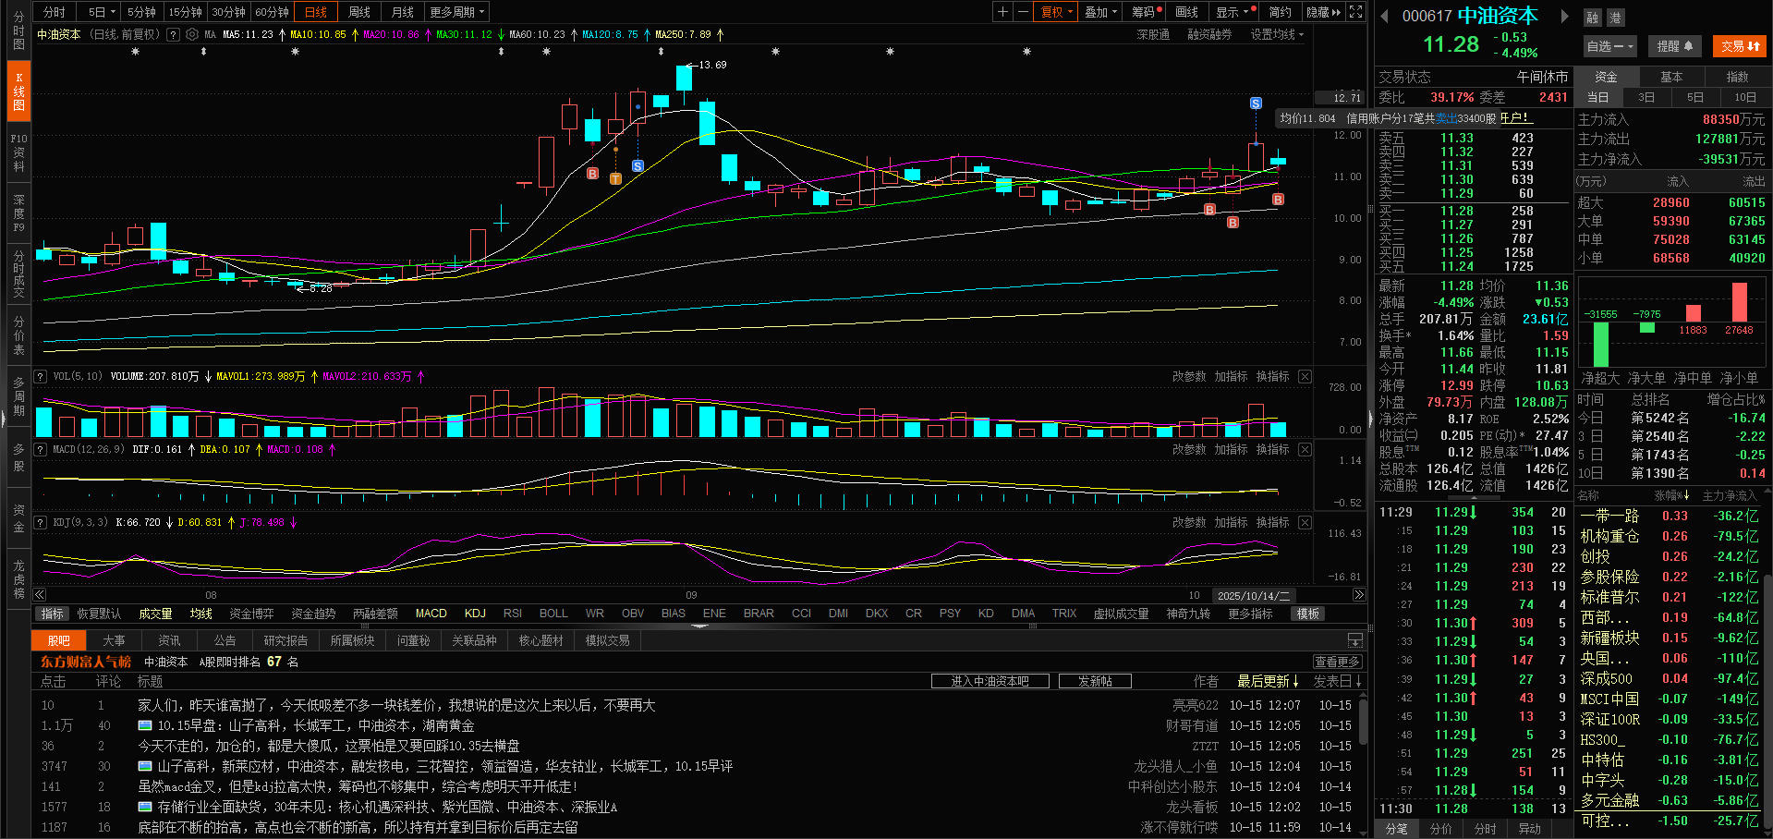Close the VOL indicator panel
This screenshot has width=1773, height=839.
[x=1305, y=377]
